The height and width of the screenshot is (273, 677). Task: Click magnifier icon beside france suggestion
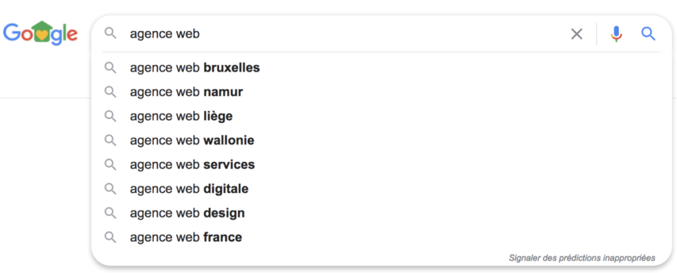pos(110,237)
